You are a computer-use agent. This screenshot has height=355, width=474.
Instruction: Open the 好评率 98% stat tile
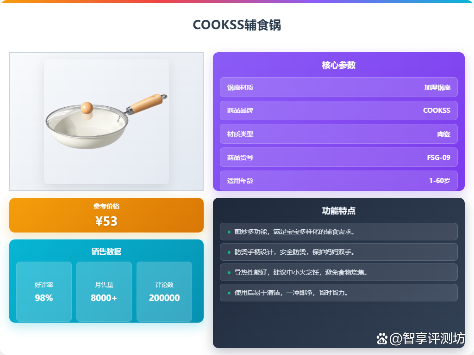(x=44, y=292)
